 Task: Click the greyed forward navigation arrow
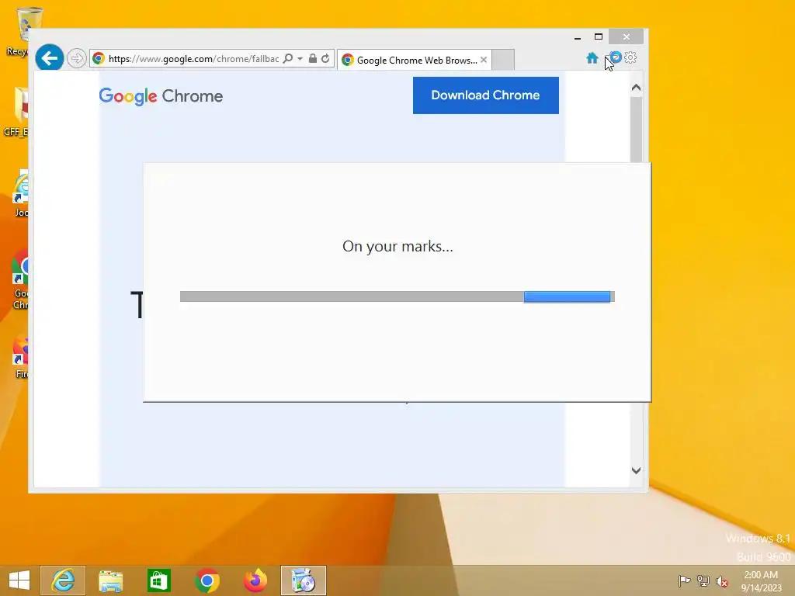(x=77, y=58)
